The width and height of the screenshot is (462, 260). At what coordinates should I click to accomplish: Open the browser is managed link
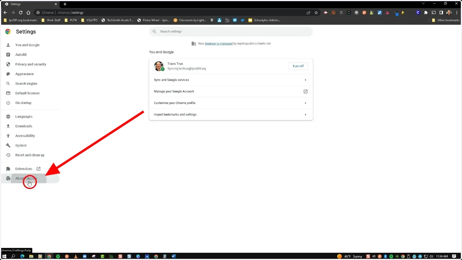[x=219, y=44]
